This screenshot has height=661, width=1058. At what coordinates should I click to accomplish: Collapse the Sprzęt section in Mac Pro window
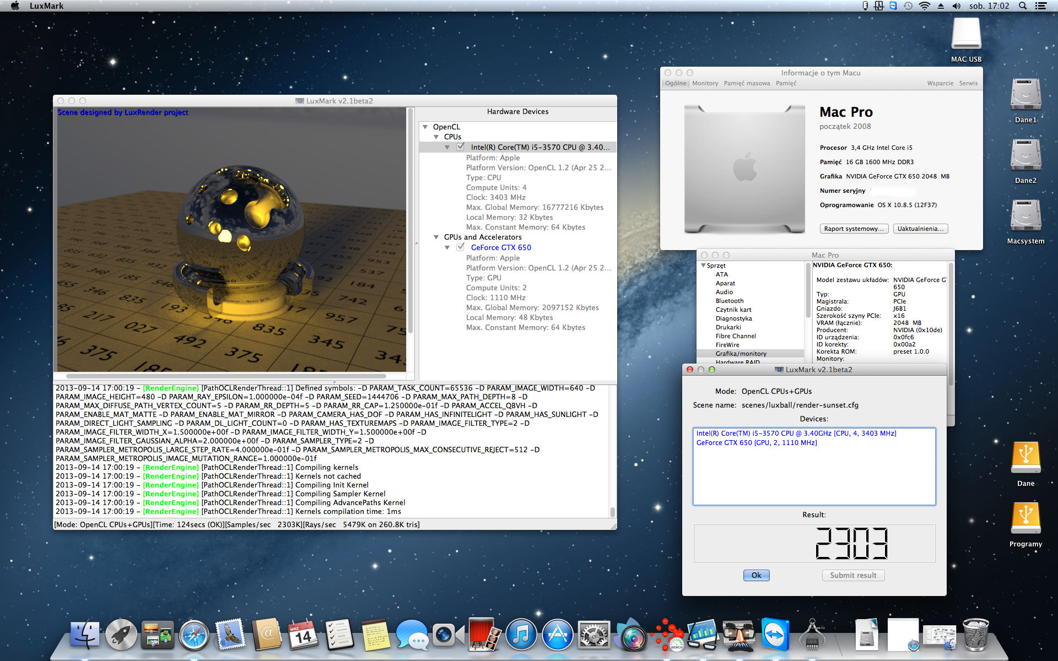tap(704, 266)
